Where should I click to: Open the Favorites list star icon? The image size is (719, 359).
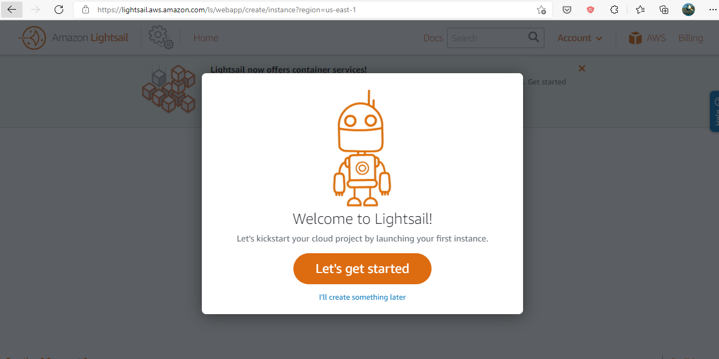point(640,10)
